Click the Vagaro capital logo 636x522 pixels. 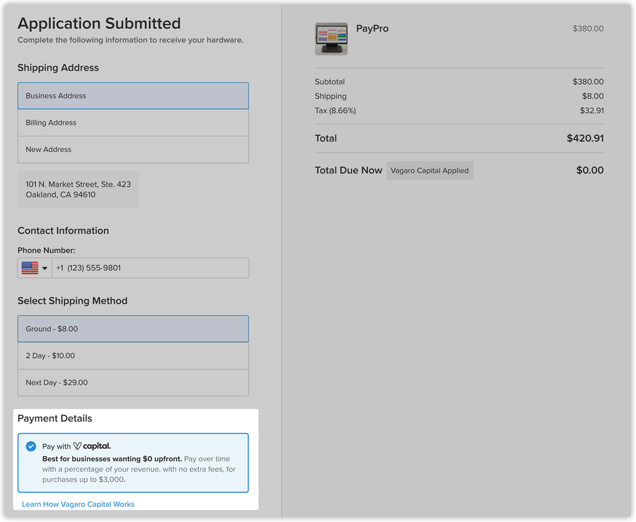pyautogui.click(x=91, y=446)
